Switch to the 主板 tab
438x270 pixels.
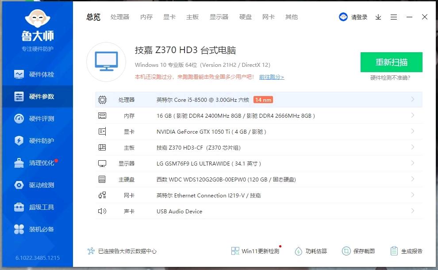pos(192,17)
